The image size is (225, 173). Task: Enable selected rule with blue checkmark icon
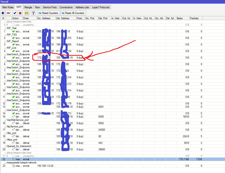point(15,13)
